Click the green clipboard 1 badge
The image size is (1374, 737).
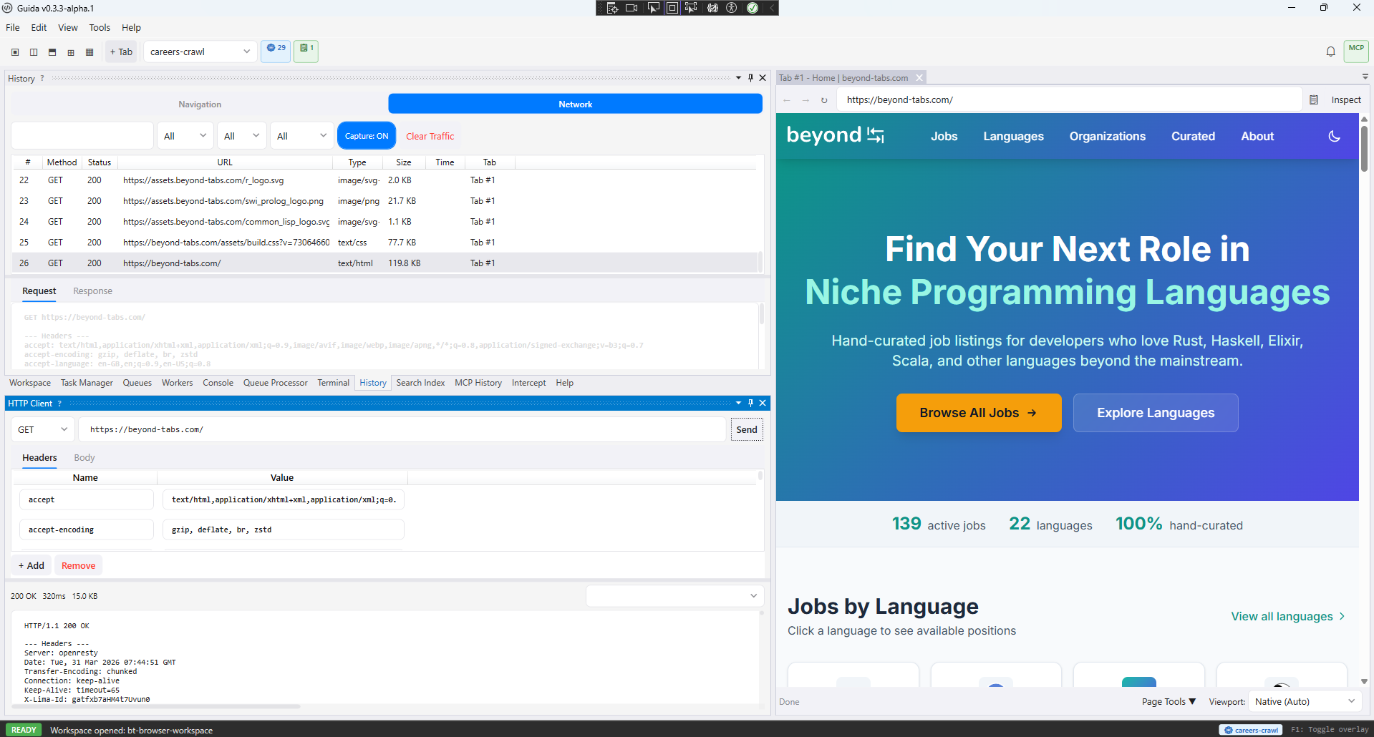306,51
